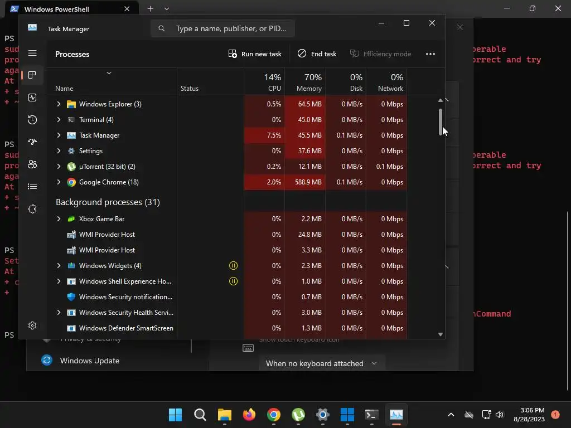Open the Users sidebar icon
571x428 pixels.
point(32,164)
